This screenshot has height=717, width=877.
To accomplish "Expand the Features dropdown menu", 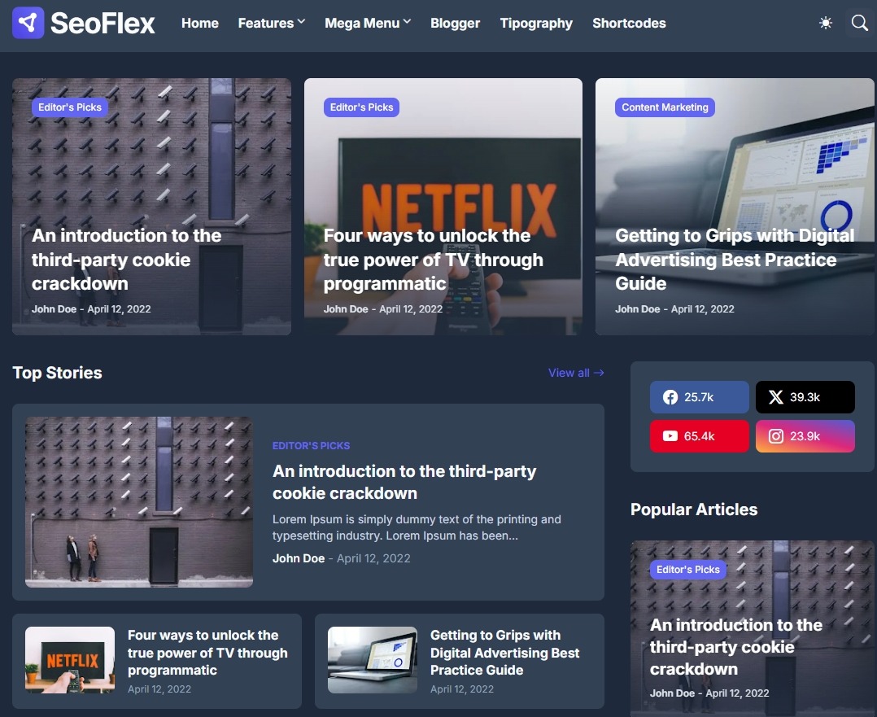I will (271, 23).
